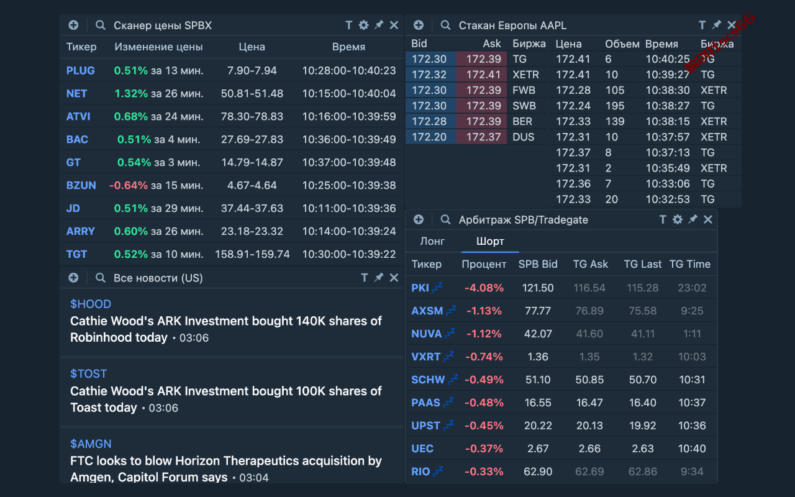Close the Арбитраж SPB/Tradegate panel
Screen dimensions: 795x497
707,219
